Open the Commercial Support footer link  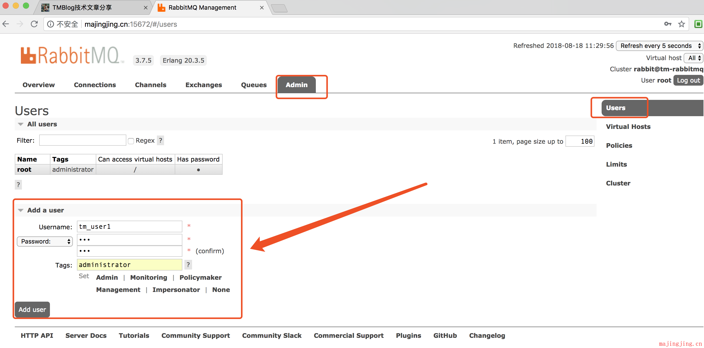point(349,336)
